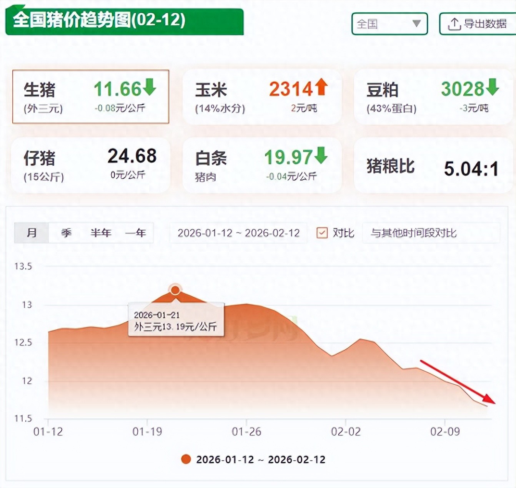Viewport: 516px width, 488px height.
Task: Switch to the 月 tab
Action: pyautogui.click(x=32, y=233)
